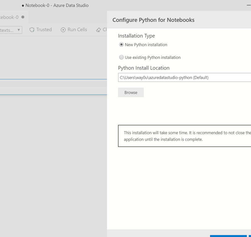The height and width of the screenshot is (237, 251).
Task: Choose Use existing Python installation option
Action: point(121,57)
